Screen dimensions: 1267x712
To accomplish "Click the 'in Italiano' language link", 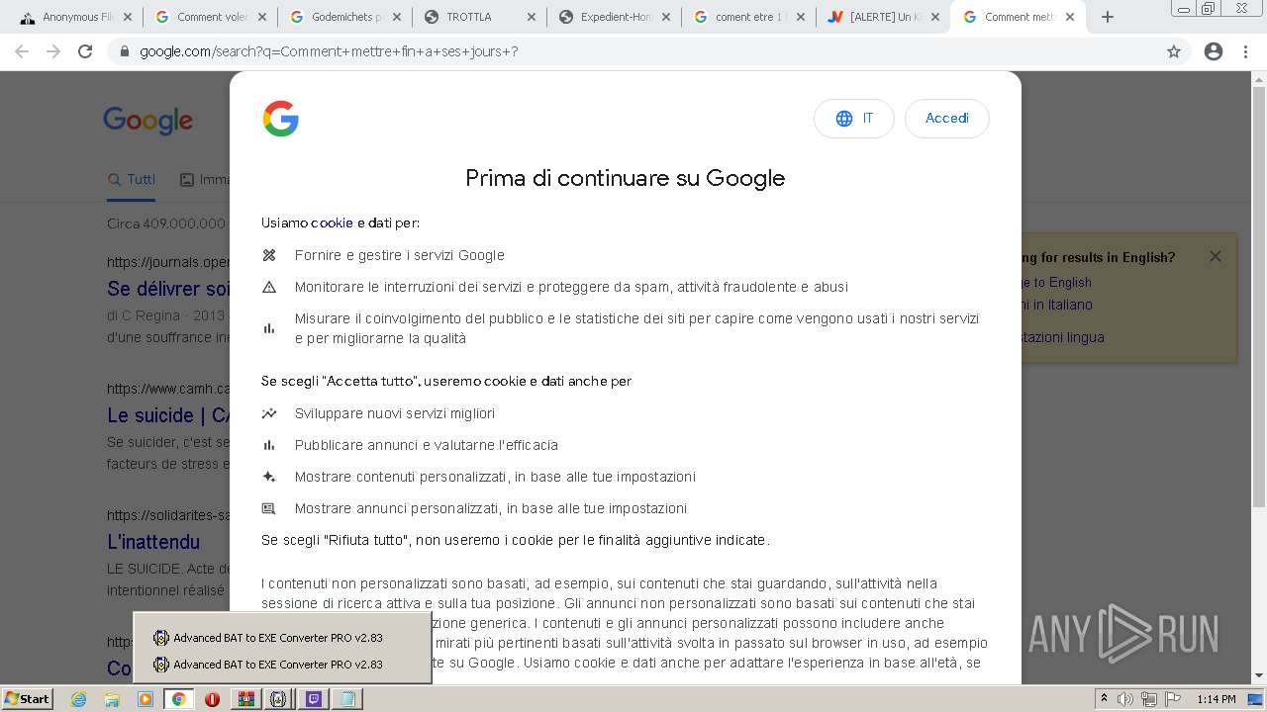I will [1057, 305].
